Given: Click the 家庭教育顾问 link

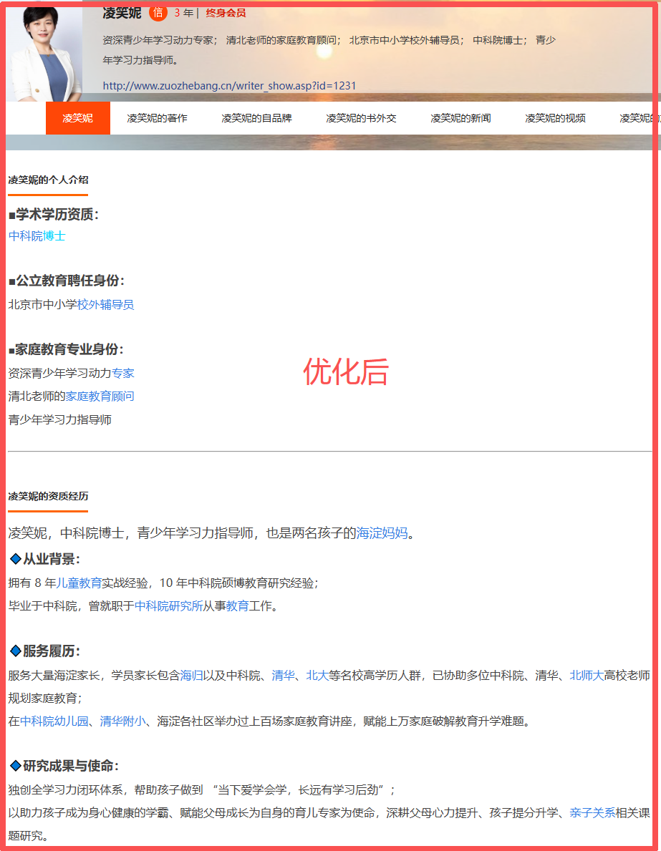Looking at the screenshot, I should (x=100, y=397).
